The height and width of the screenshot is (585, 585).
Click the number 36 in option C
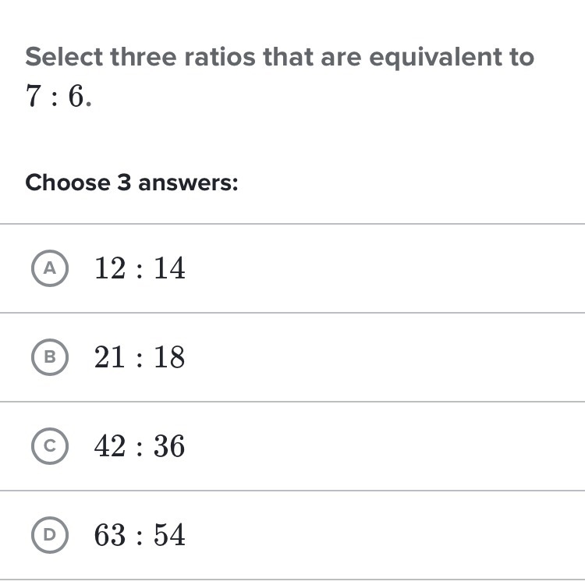pos(169,446)
